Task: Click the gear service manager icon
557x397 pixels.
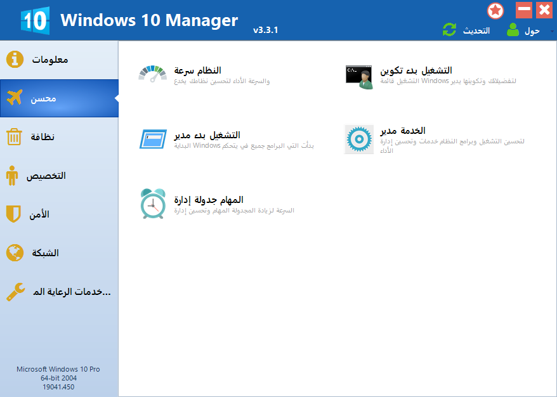Action: pos(359,139)
